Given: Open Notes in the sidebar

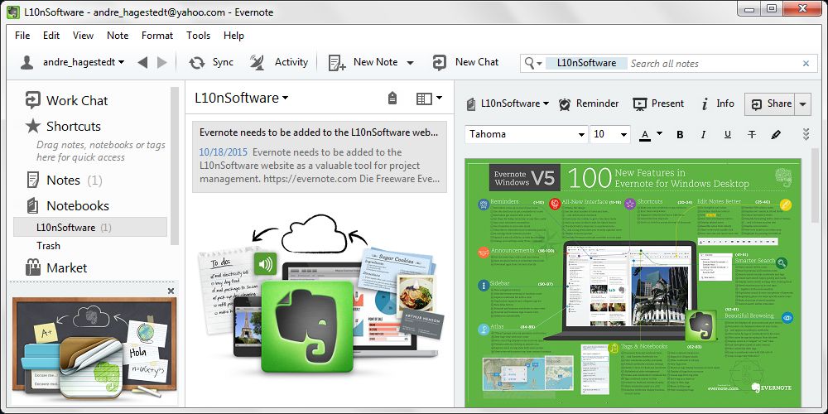Looking at the screenshot, I should click(64, 180).
